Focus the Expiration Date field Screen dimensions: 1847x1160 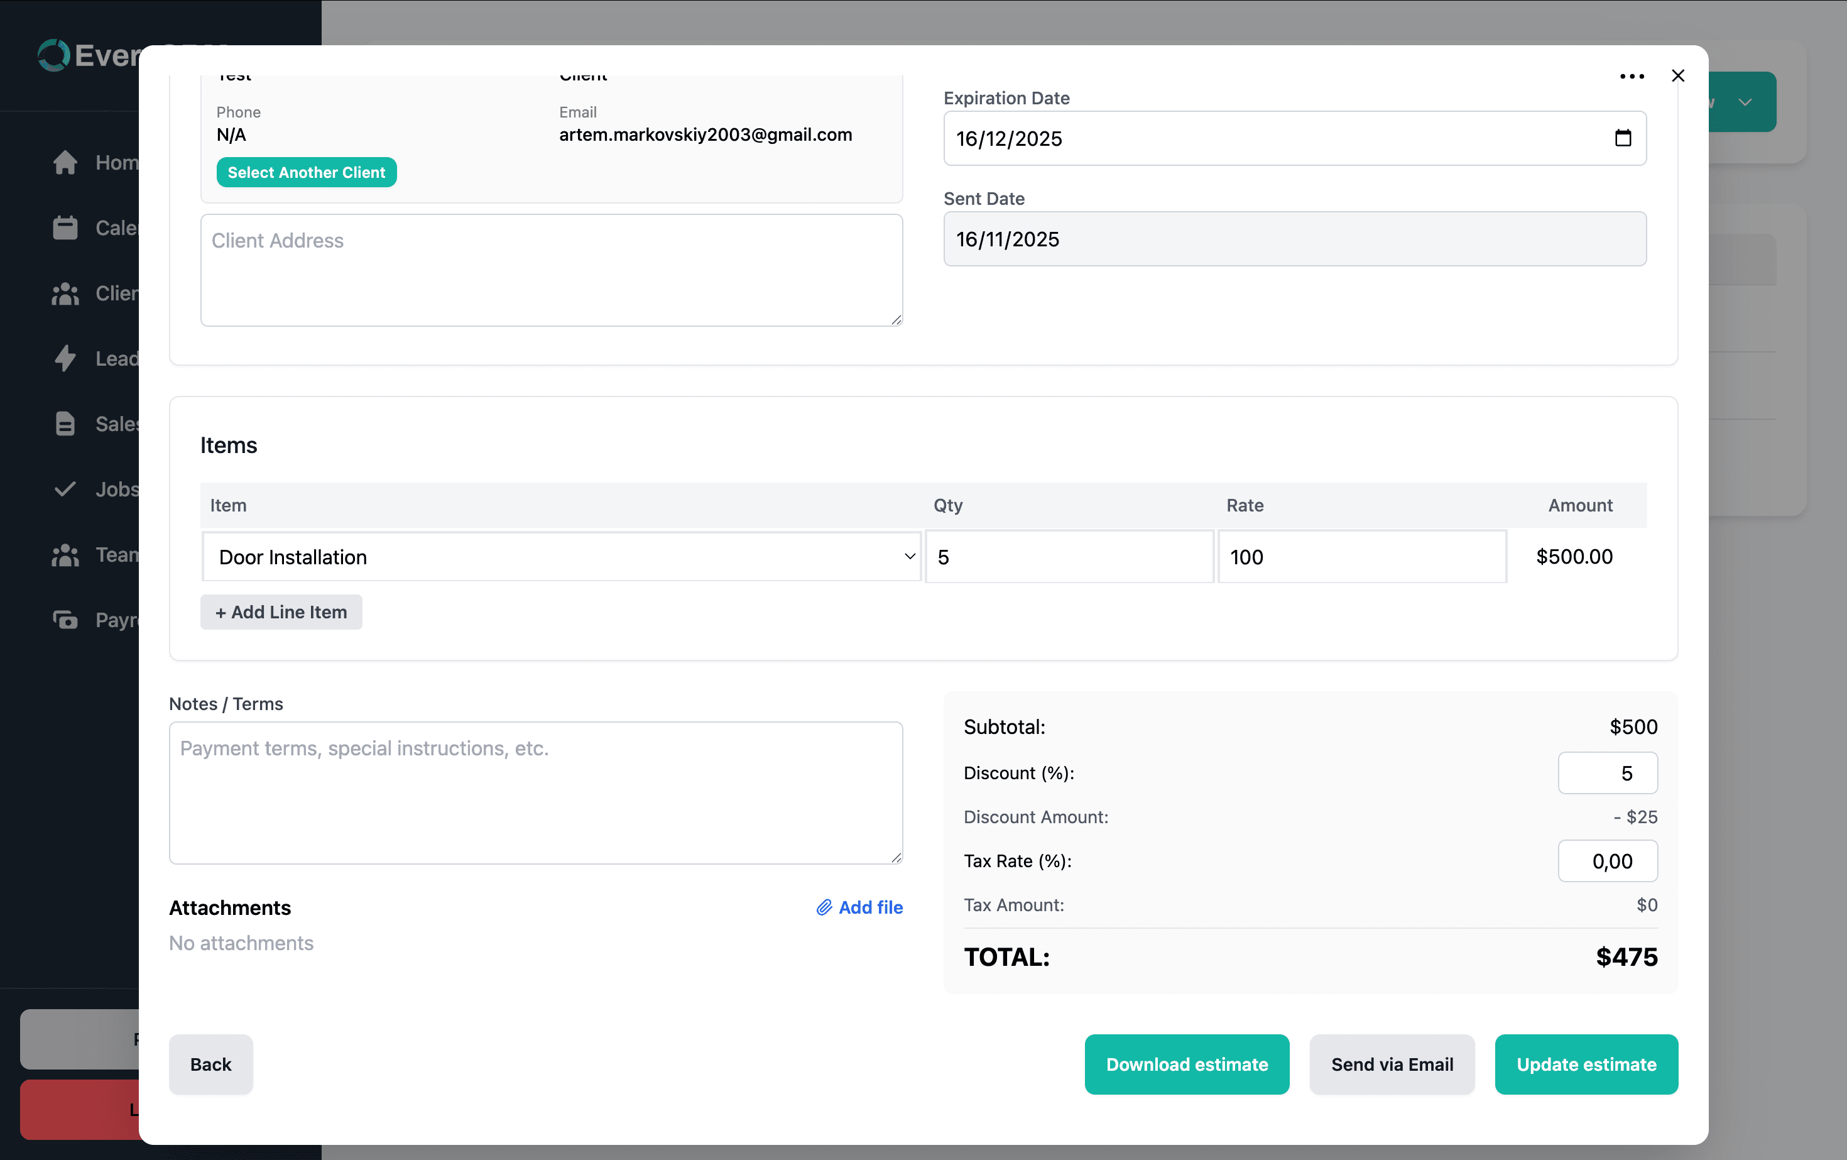1295,138
